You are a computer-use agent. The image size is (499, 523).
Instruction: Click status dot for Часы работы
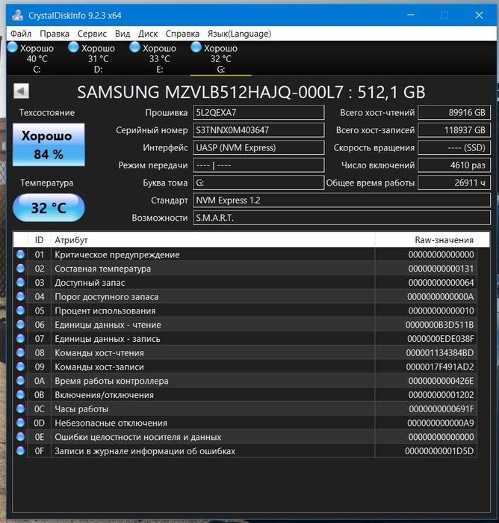20,409
